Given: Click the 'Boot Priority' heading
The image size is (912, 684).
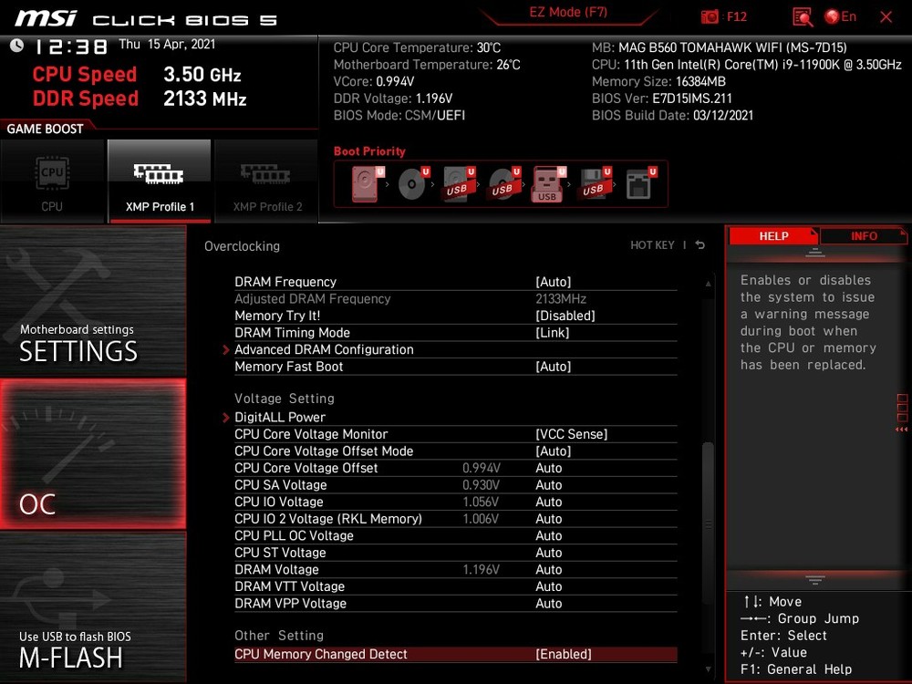Looking at the screenshot, I should 369,151.
